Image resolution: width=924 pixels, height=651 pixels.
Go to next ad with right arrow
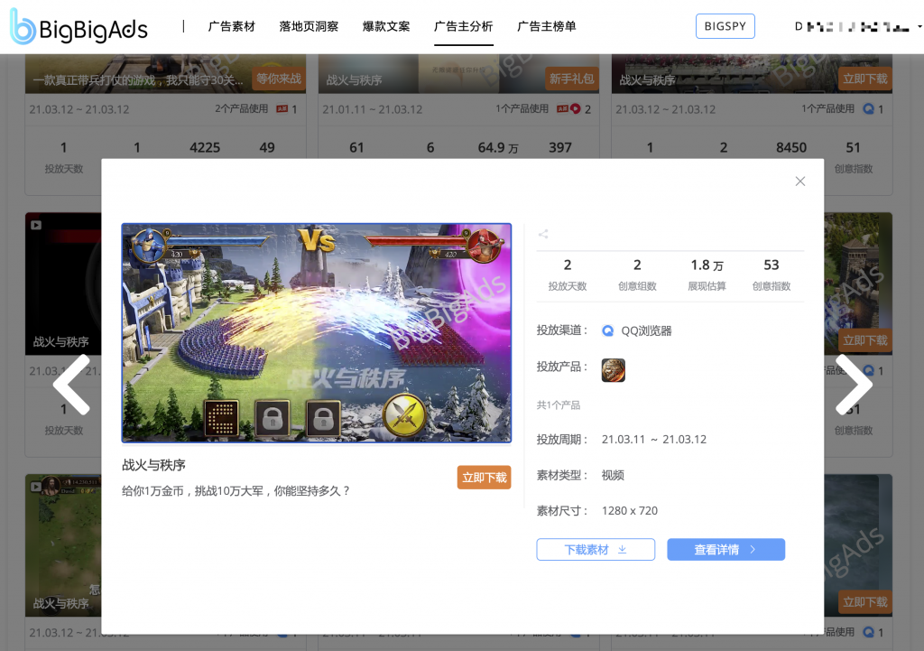(854, 385)
